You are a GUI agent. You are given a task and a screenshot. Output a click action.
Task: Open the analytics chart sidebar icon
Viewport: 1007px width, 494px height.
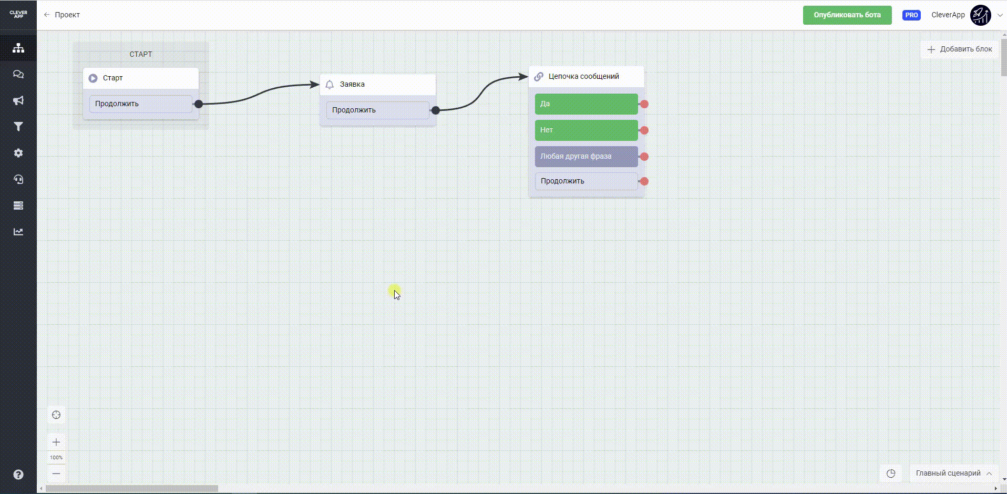point(18,232)
